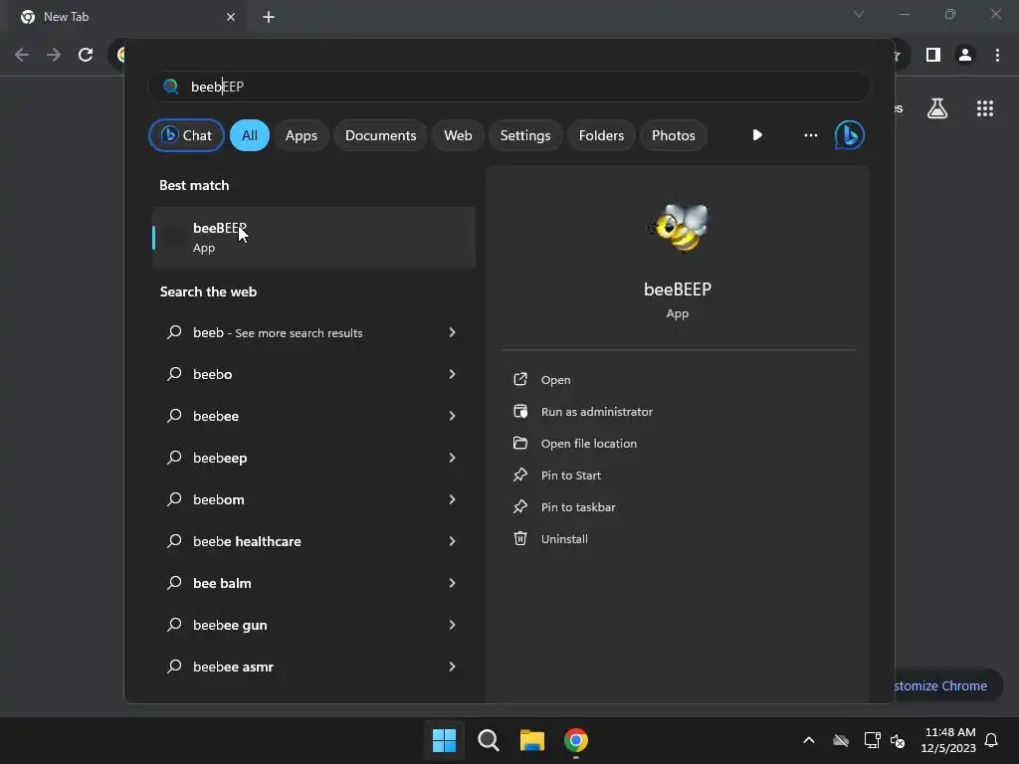Expand the 'beeb - See more search results' chevron
This screenshot has height=764, width=1019.
pyautogui.click(x=453, y=332)
